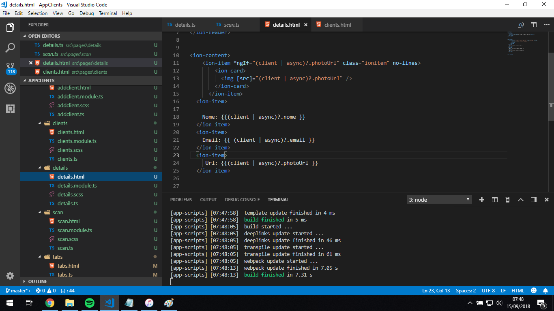
Task: Split the editor using the split icon
Action: (533, 25)
